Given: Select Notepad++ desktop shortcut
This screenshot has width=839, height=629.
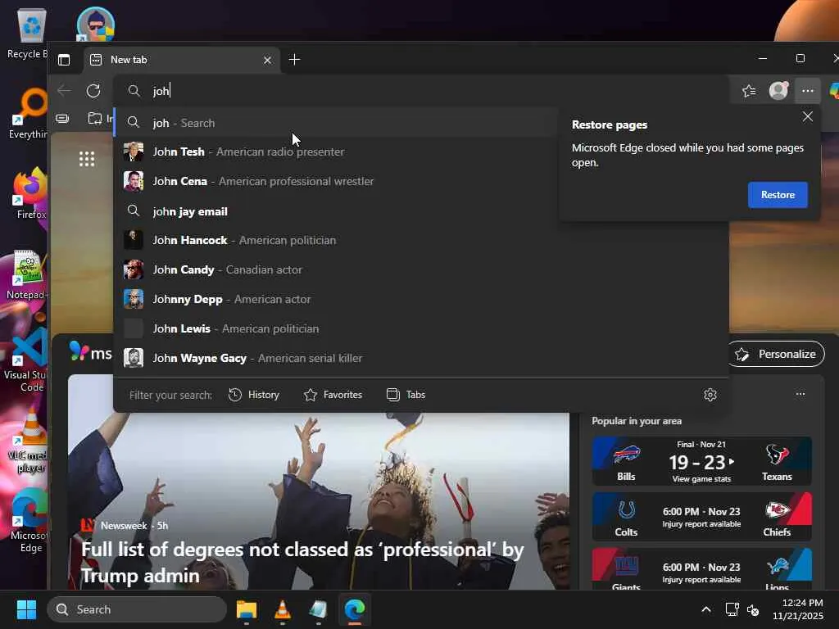Looking at the screenshot, I should (x=27, y=275).
